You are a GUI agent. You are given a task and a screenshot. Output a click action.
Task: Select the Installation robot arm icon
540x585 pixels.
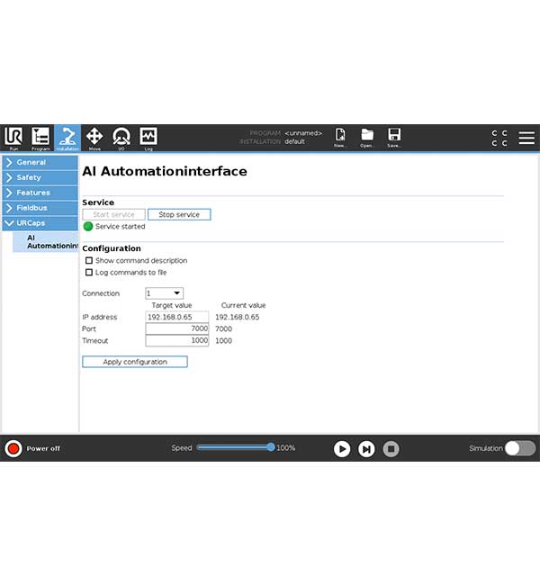[67, 138]
